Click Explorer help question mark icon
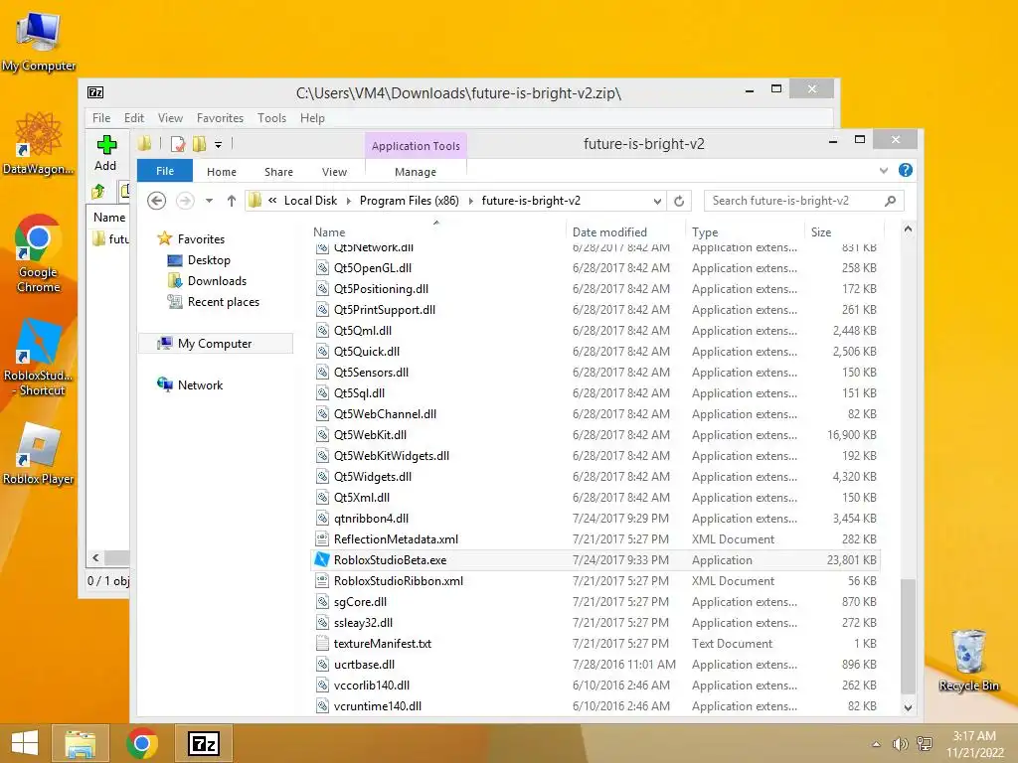 click(905, 170)
